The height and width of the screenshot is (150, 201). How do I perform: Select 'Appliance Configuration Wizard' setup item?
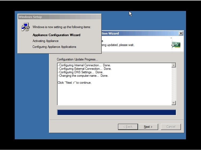tap(56, 35)
